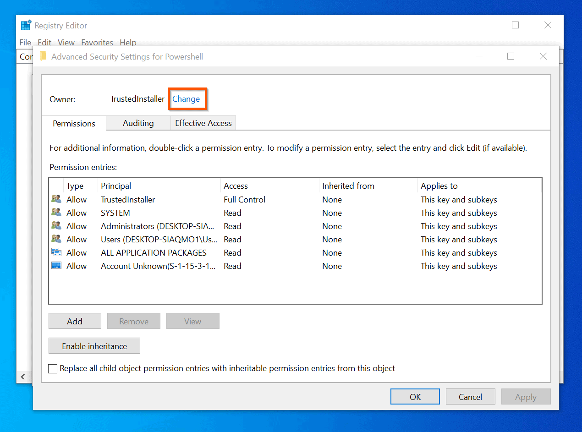Select the SYSTEM principal row
582x432 pixels.
click(295, 213)
